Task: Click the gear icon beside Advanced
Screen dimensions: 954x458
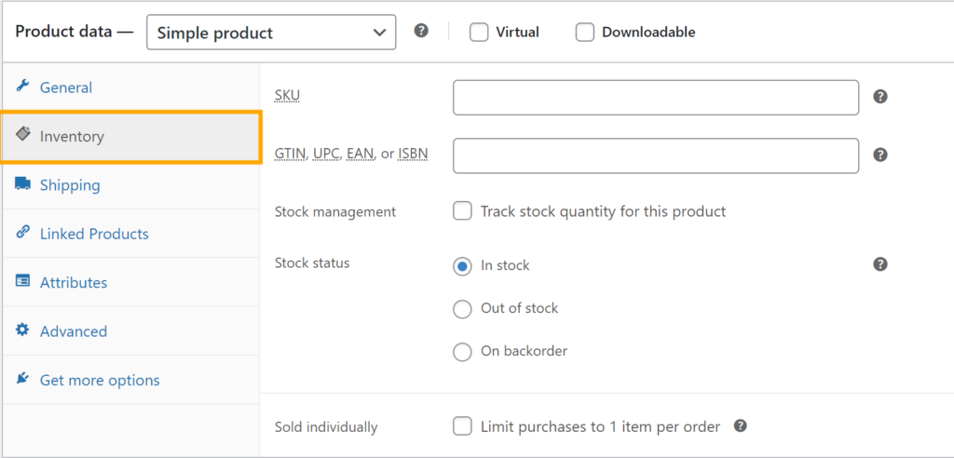Action: [23, 330]
